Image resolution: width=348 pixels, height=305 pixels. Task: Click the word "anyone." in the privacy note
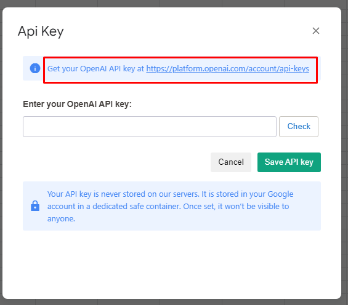61,219
